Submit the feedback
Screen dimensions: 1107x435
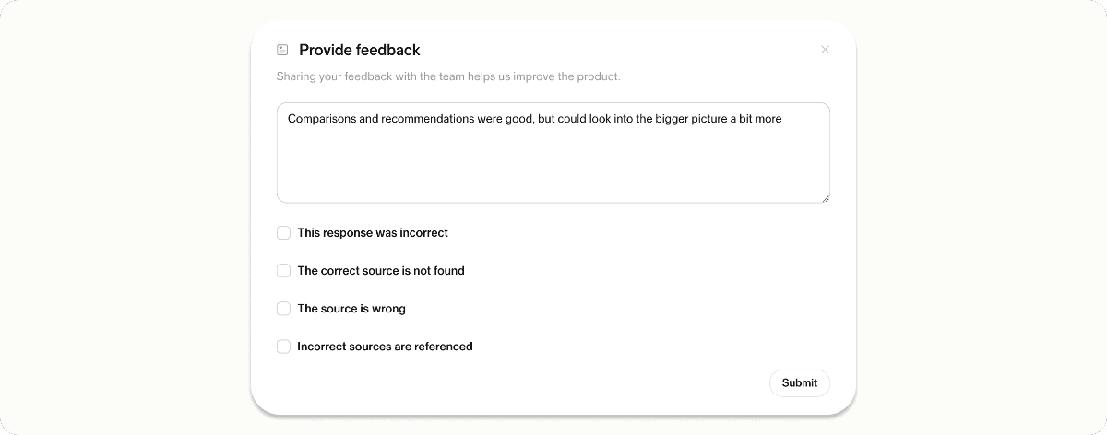[x=800, y=382]
